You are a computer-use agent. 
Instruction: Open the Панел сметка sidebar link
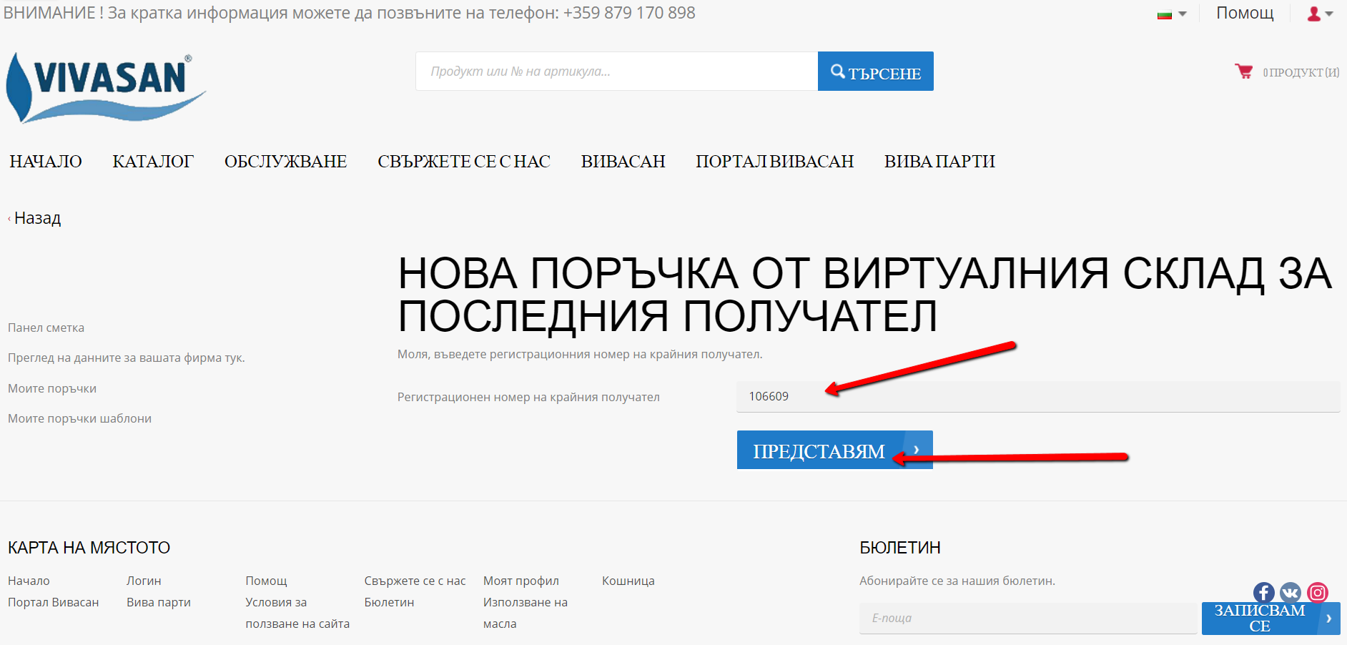pyautogui.click(x=46, y=328)
